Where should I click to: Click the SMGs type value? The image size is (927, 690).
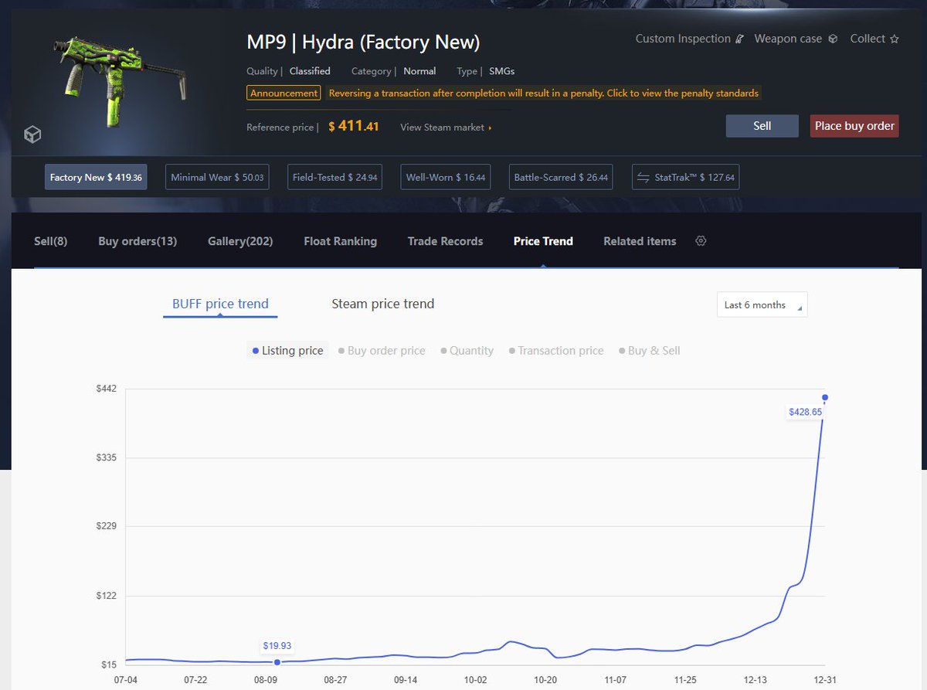coord(501,71)
